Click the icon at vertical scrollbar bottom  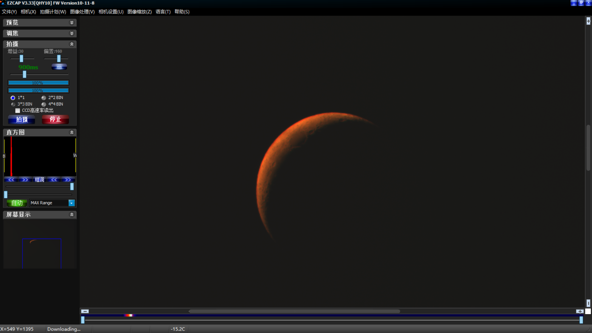tap(588, 303)
